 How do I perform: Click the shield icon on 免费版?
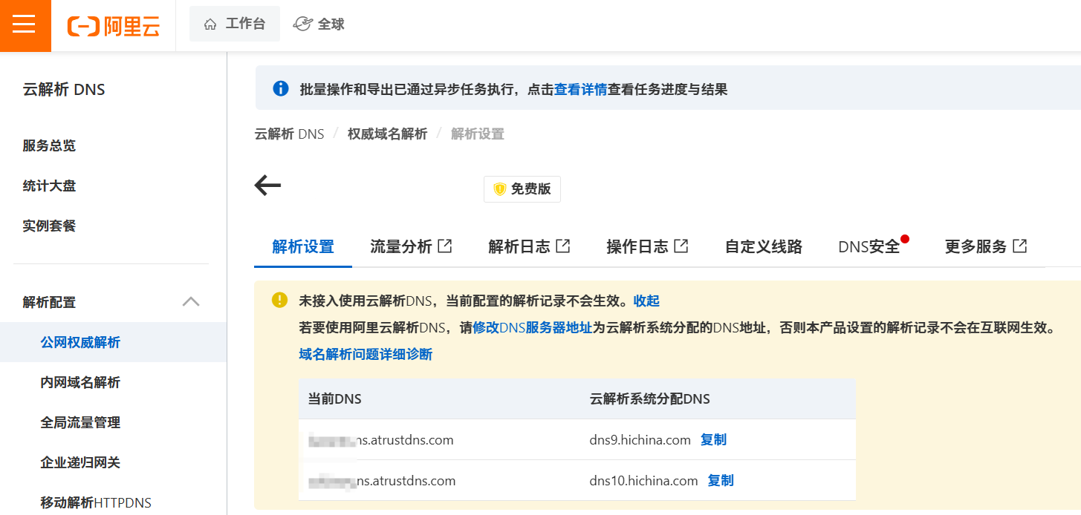tap(500, 189)
